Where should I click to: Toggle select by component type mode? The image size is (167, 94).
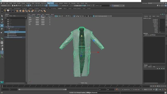(x=31, y=5)
